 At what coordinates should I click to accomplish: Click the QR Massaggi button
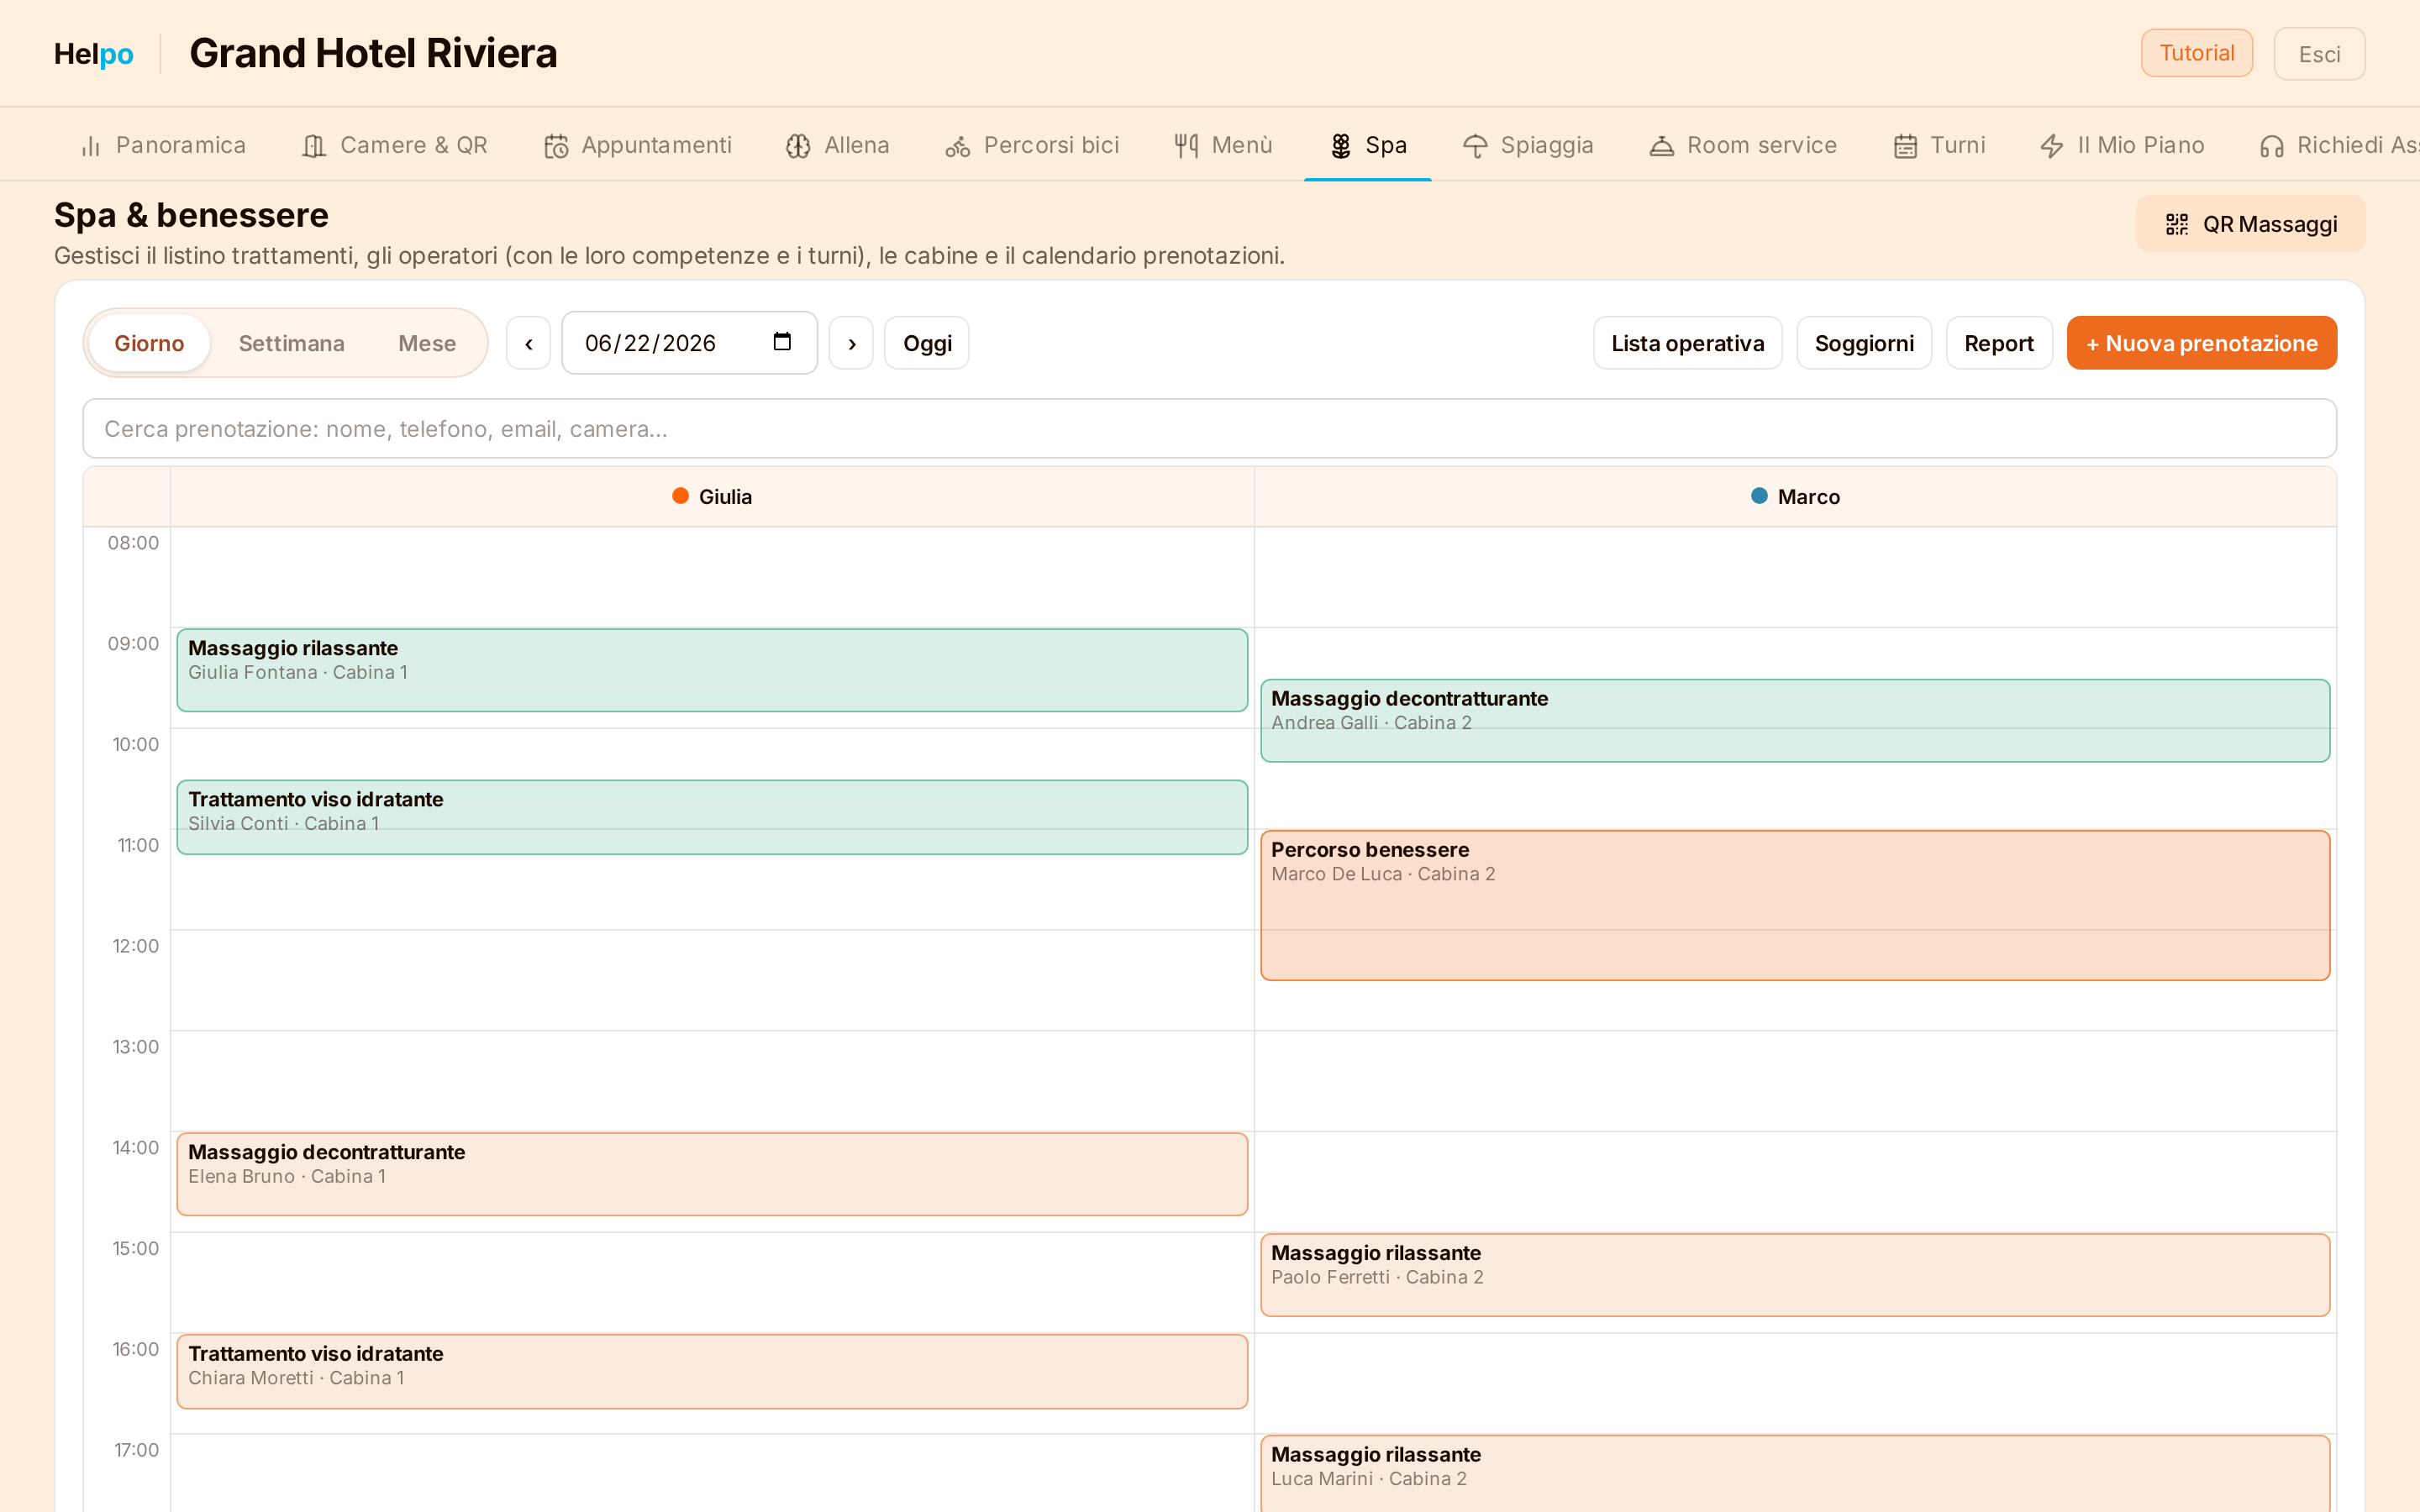(2250, 224)
